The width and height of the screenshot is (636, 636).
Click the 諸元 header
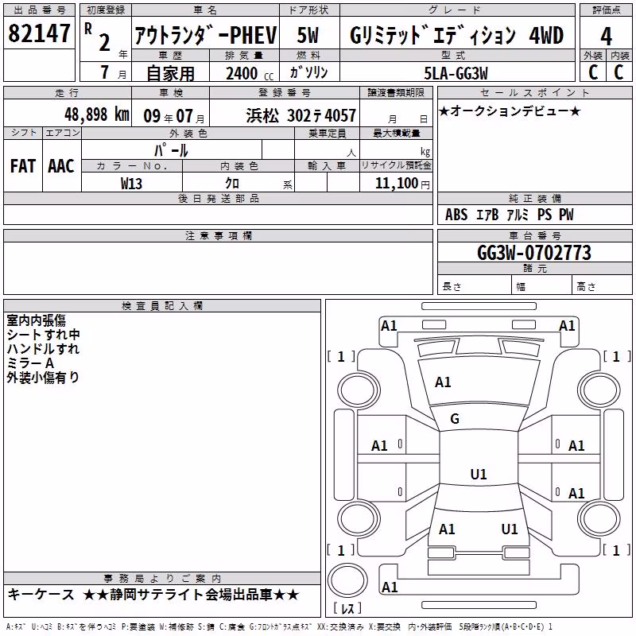tap(534, 269)
